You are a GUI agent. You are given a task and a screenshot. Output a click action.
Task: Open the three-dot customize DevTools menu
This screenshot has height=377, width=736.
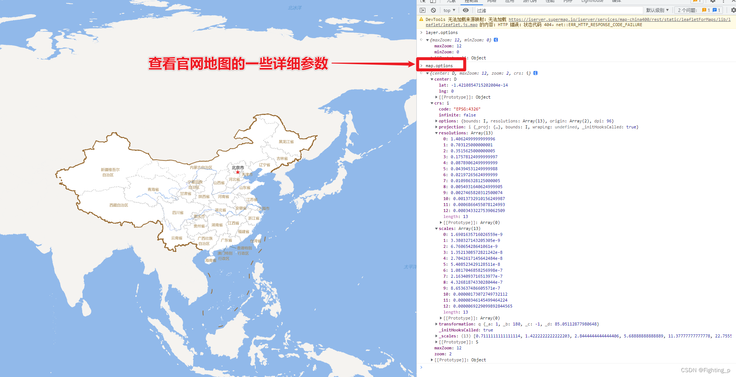(723, 1)
